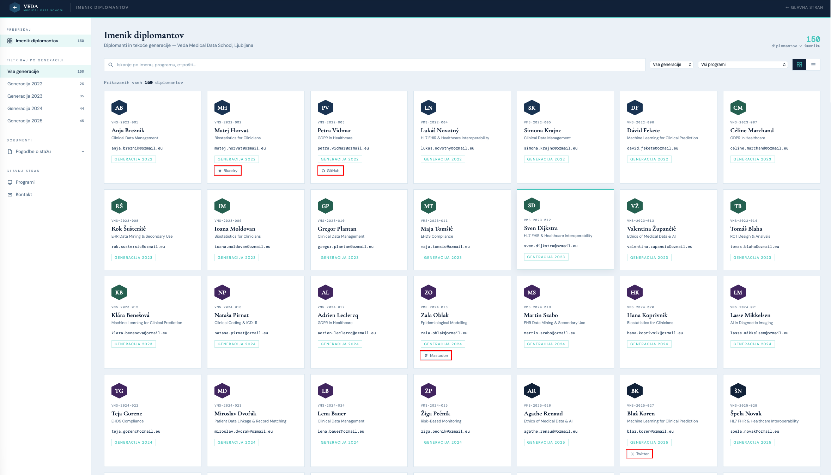Click the Kontakt envelope icon

[x=10, y=195]
